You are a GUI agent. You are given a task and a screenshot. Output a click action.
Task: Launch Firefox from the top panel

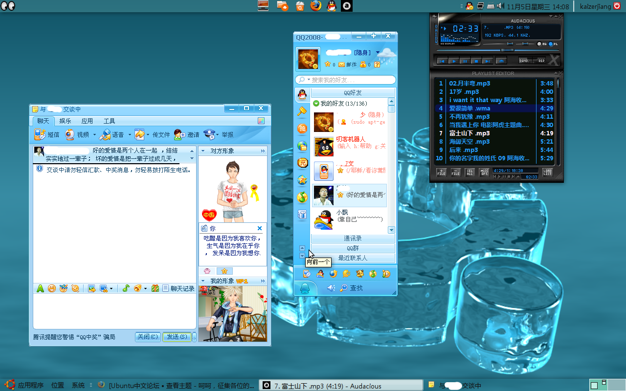pos(315,6)
